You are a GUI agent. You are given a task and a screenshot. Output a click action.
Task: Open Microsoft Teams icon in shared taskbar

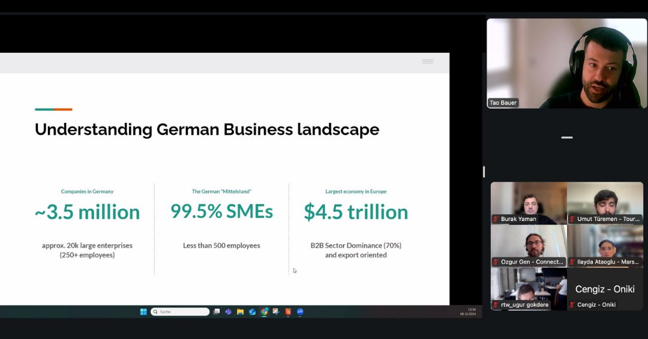228,312
